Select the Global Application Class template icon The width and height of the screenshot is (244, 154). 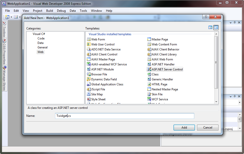click(89, 84)
